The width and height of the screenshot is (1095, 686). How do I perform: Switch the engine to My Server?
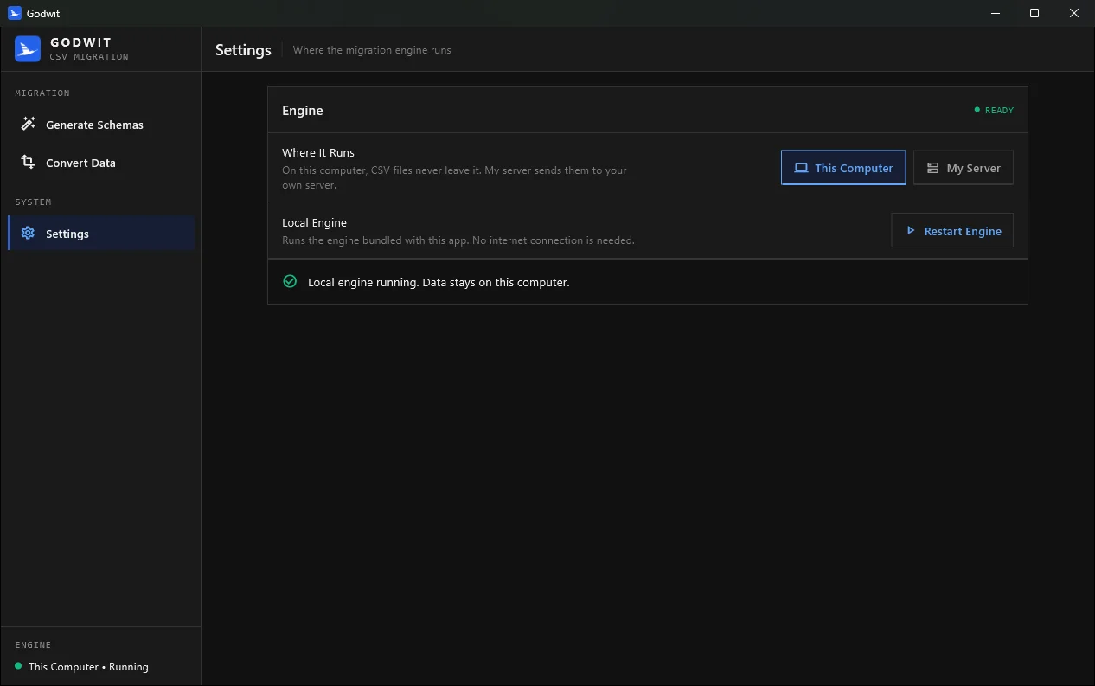pyautogui.click(x=964, y=168)
